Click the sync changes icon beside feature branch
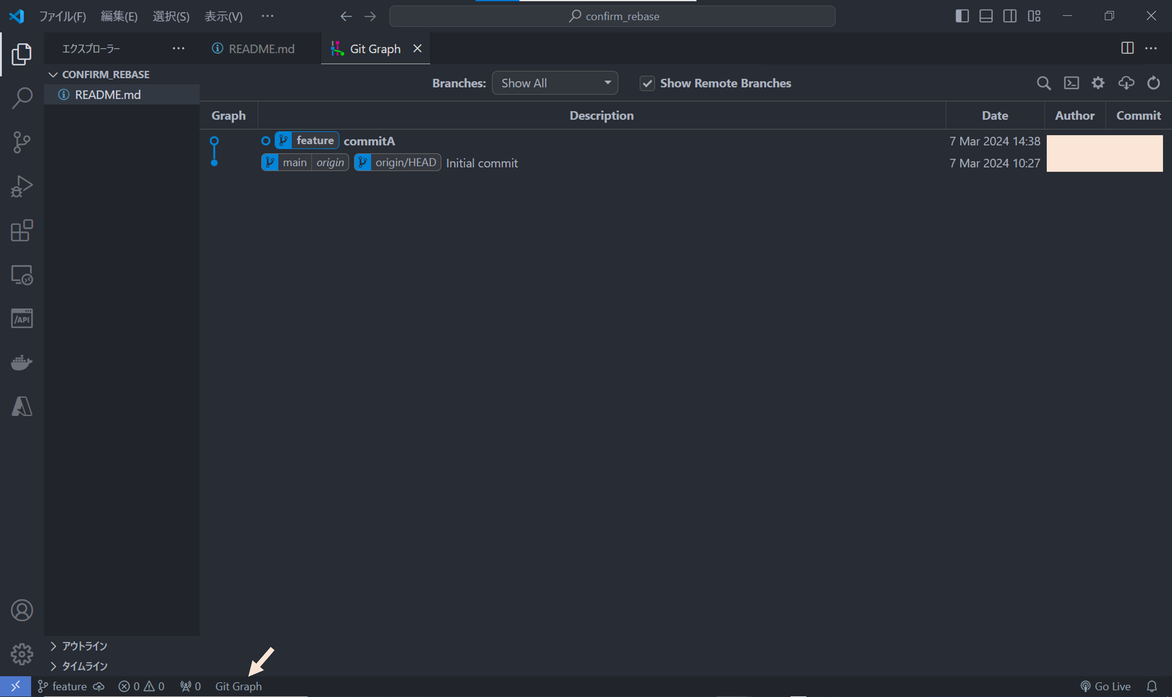The width and height of the screenshot is (1172, 697). [x=99, y=686]
